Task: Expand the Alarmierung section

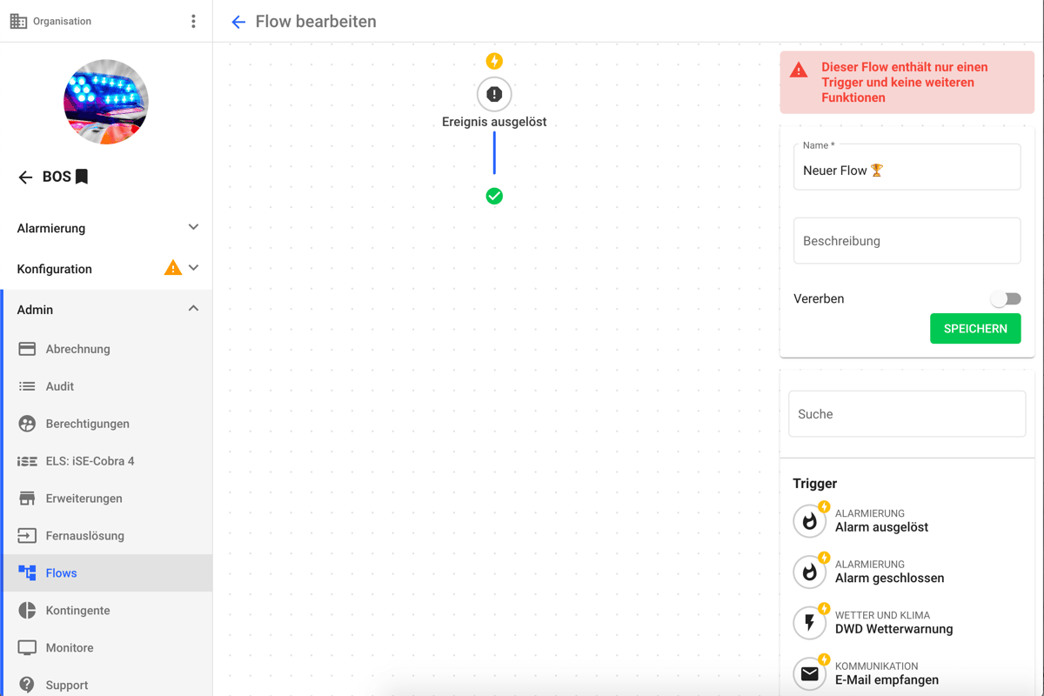Action: coord(106,228)
